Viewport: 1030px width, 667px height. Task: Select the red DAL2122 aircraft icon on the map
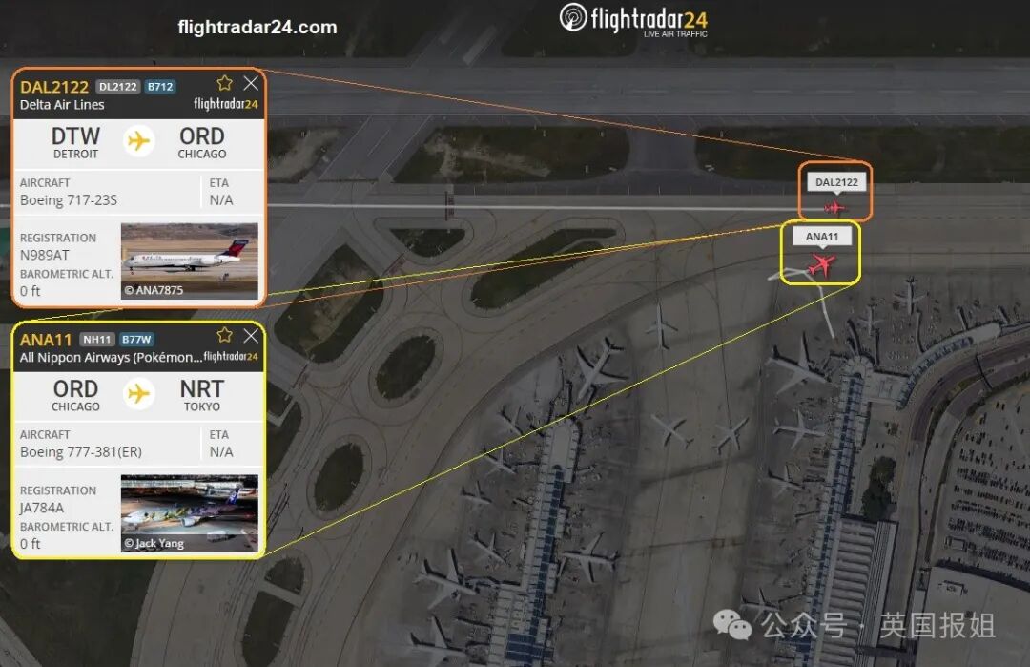(834, 208)
